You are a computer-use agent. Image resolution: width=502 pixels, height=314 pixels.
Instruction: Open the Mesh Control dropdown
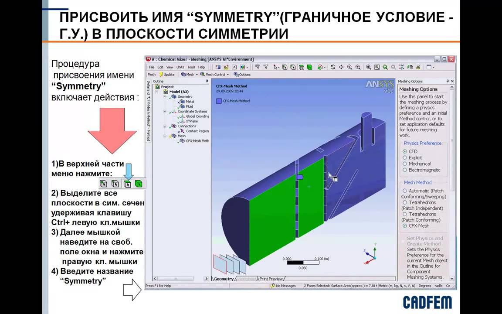pyautogui.click(x=215, y=74)
